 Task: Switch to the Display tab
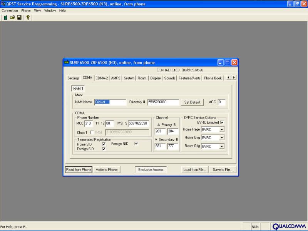tap(156, 78)
